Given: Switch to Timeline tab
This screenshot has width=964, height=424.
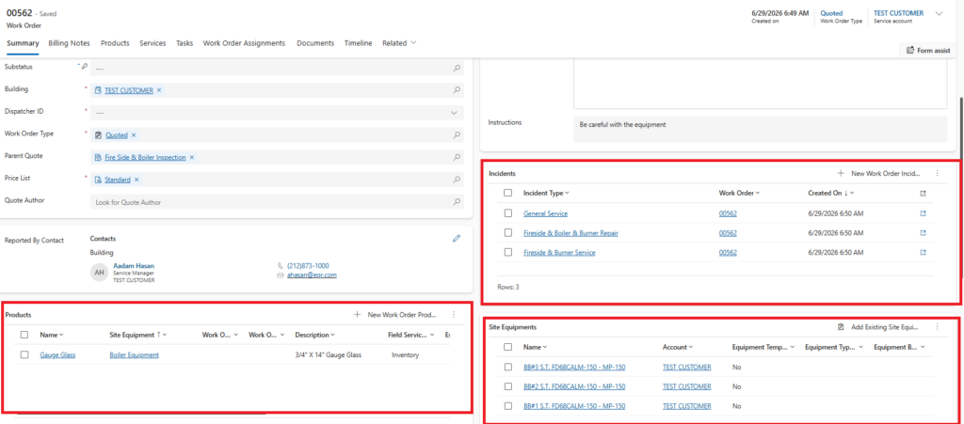Looking at the screenshot, I should pos(358,43).
